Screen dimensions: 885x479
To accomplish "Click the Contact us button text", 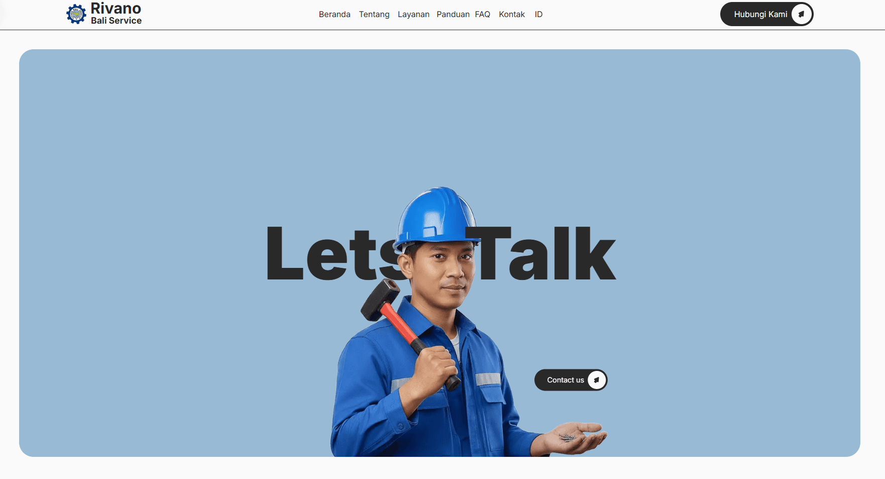I will pyautogui.click(x=566, y=380).
